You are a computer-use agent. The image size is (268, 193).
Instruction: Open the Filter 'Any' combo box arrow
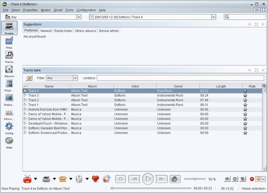[x=75, y=78]
